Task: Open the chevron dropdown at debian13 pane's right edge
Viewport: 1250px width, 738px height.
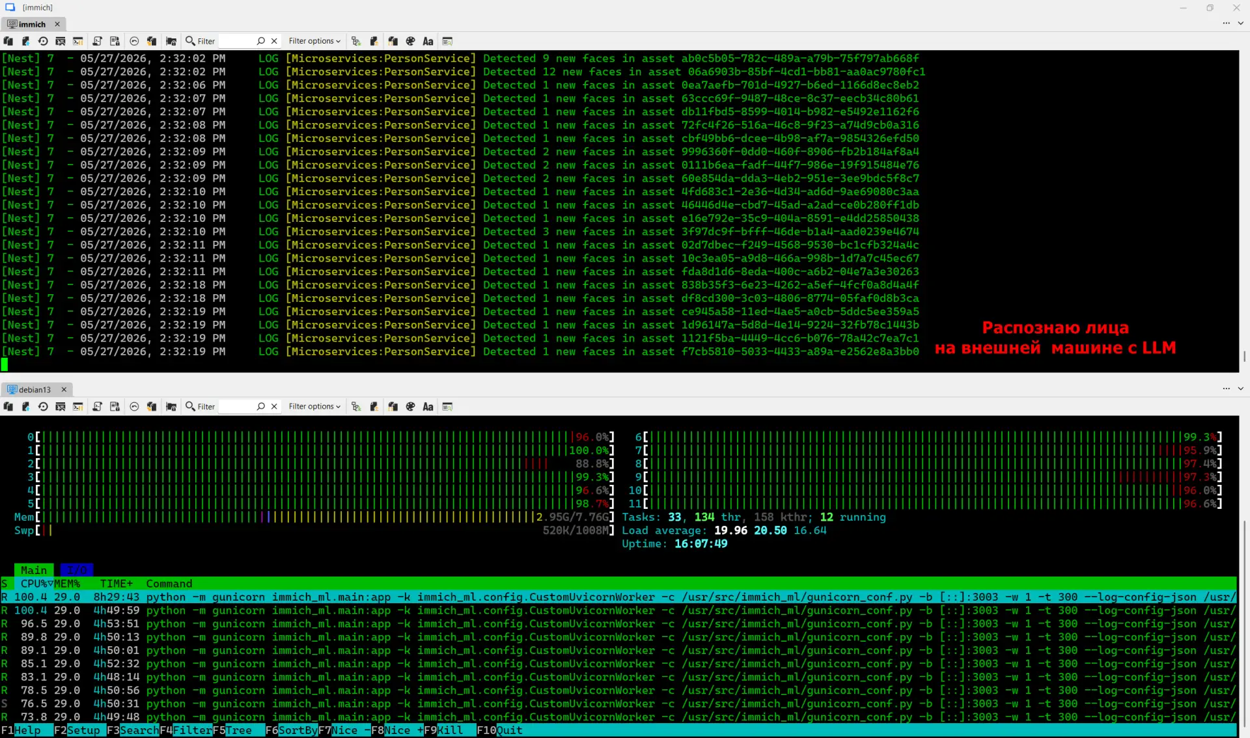Action: [1240, 389]
